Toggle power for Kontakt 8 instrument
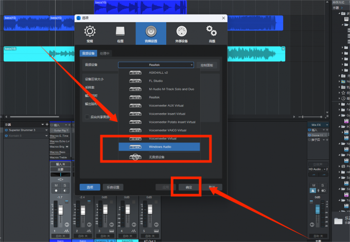This screenshot has width=350, height=242. point(6,136)
